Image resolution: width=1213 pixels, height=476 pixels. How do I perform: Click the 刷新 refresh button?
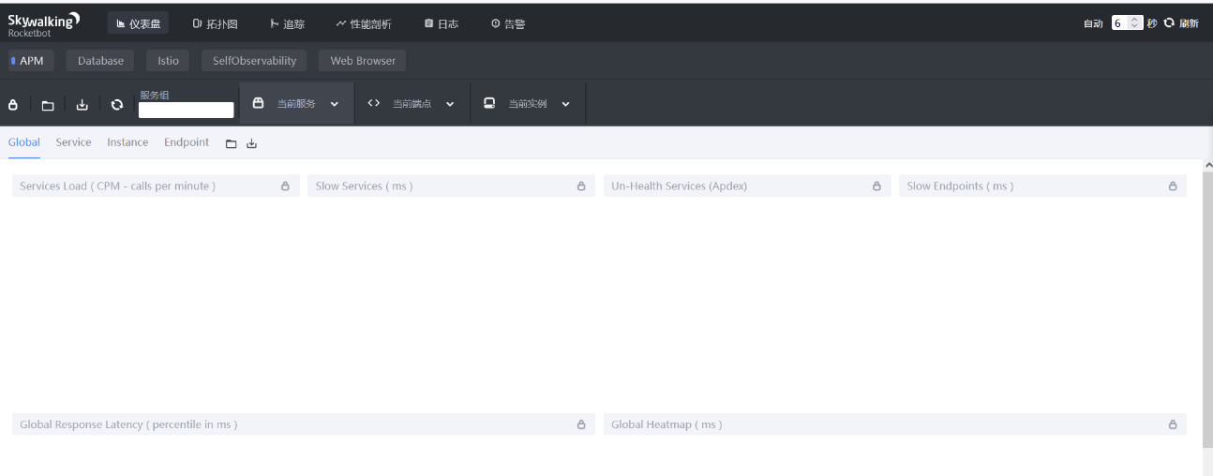pos(1189,23)
